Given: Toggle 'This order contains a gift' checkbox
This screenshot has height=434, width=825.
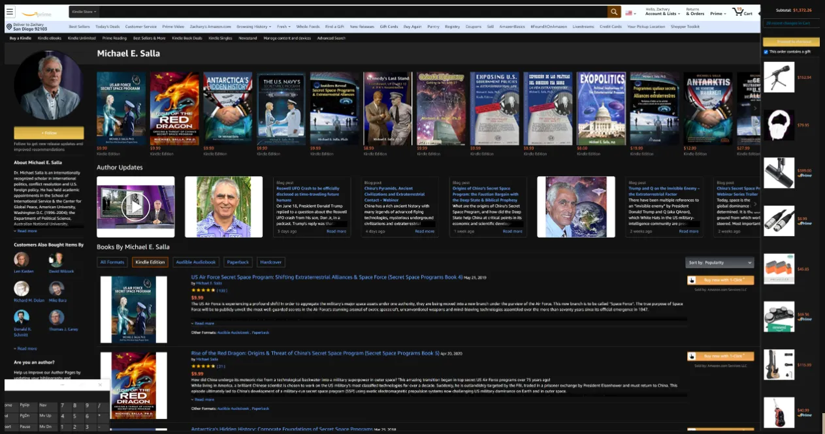Looking at the screenshot, I should [x=766, y=52].
